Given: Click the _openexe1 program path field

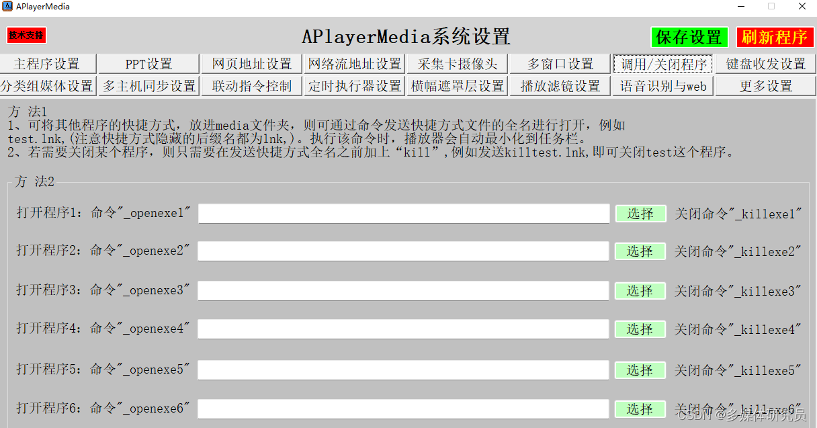Looking at the screenshot, I should tap(404, 214).
